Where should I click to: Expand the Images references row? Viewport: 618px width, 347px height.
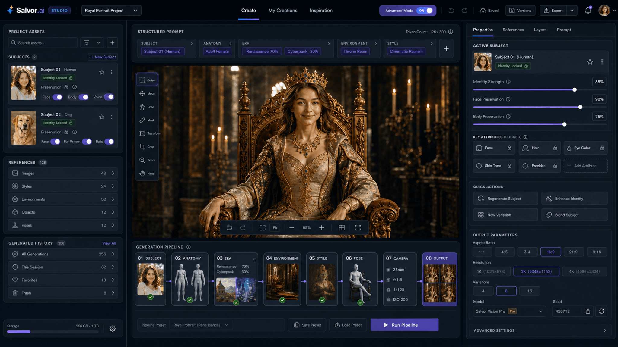63,173
